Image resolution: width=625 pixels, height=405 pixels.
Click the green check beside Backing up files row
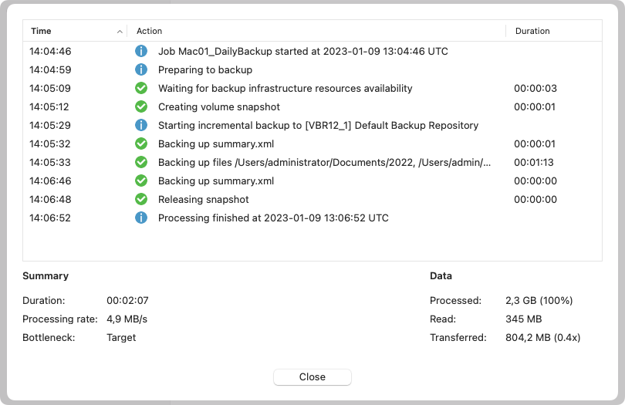[x=140, y=163]
